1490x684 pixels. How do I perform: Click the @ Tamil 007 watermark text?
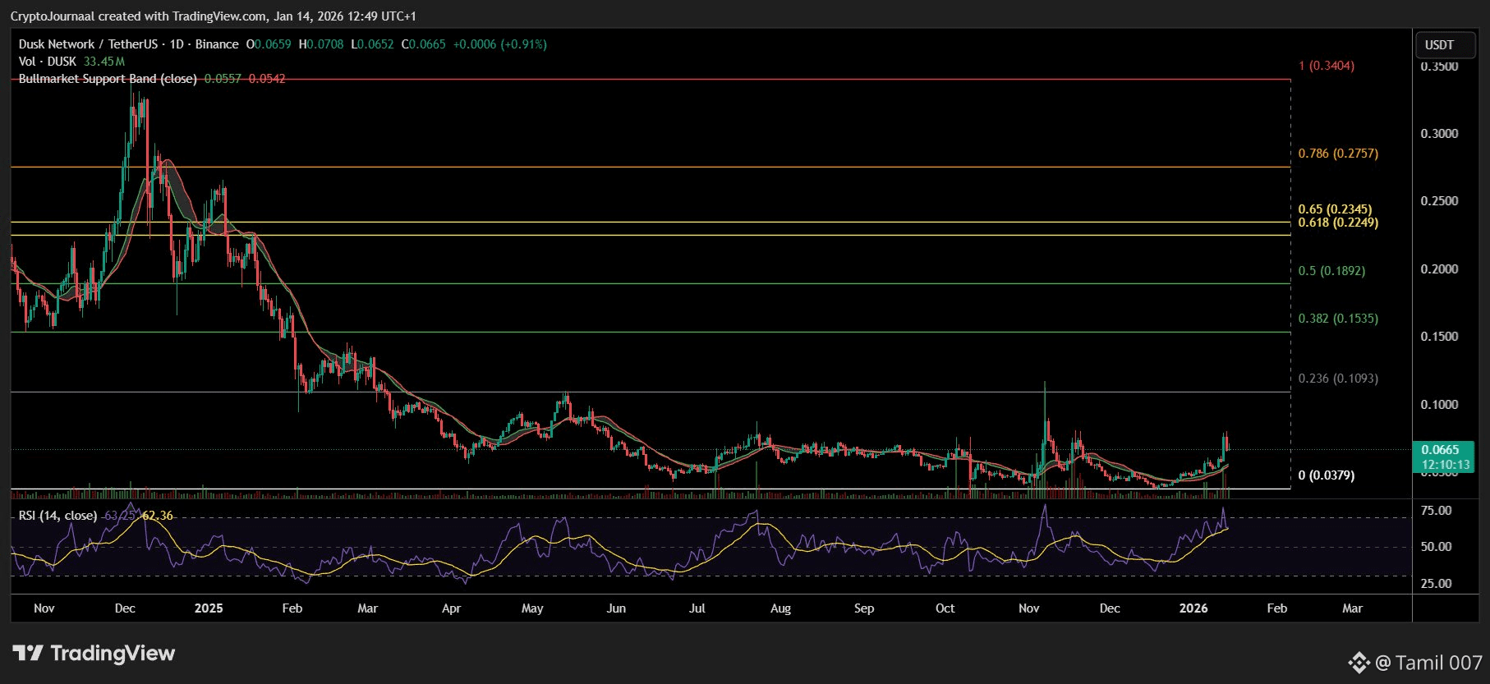click(x=1428, y=663)
